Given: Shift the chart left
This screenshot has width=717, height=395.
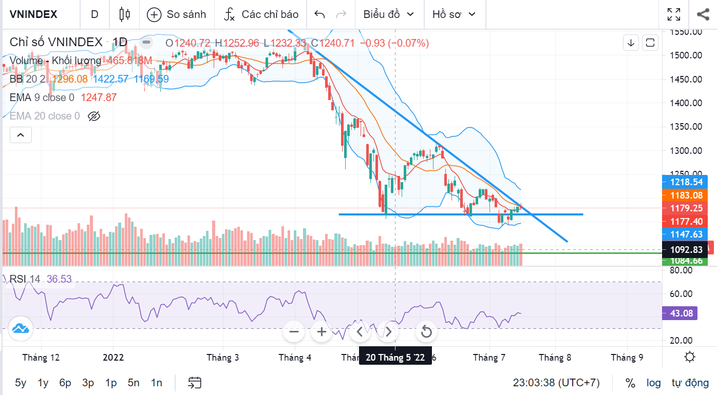Looking at the screenshot, I should 360,332.
